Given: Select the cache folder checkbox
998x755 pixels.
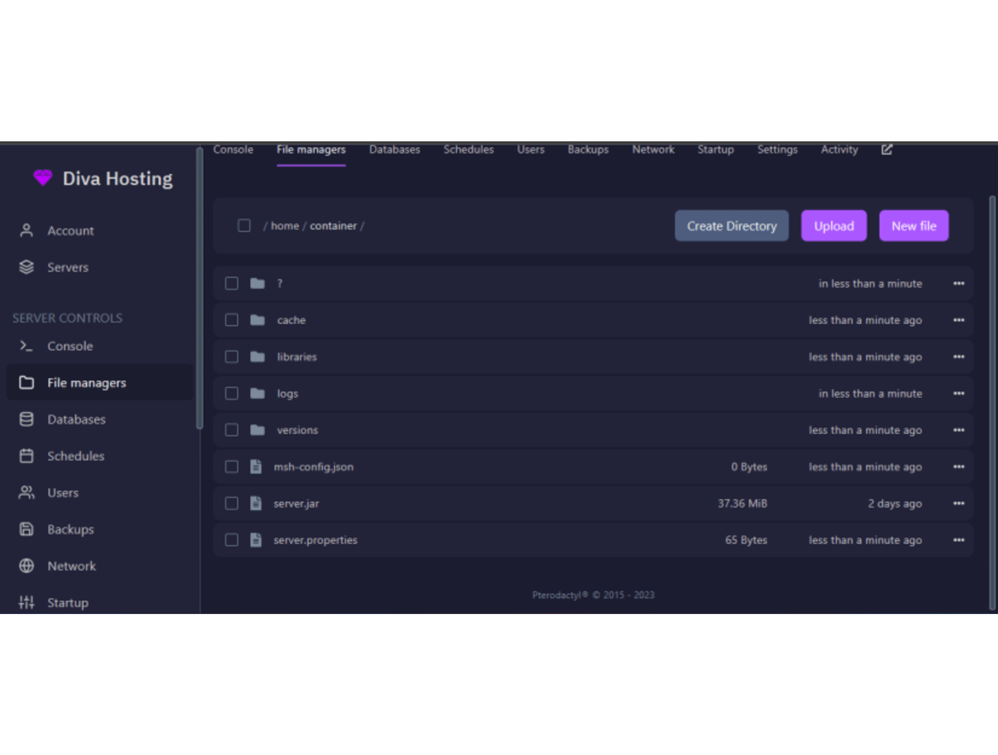Looking at the screenshot, I should coord(232,320).
